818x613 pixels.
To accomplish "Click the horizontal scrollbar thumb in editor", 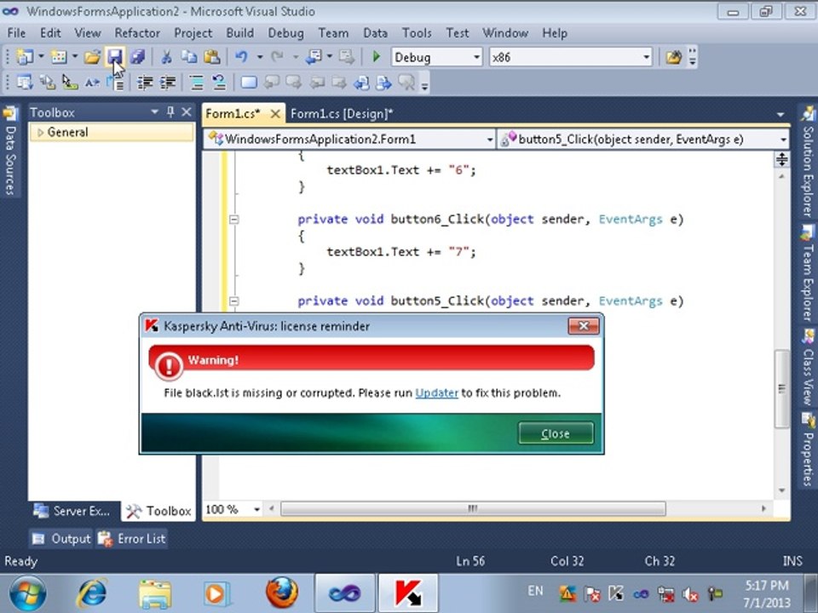I will pos(473,509).
